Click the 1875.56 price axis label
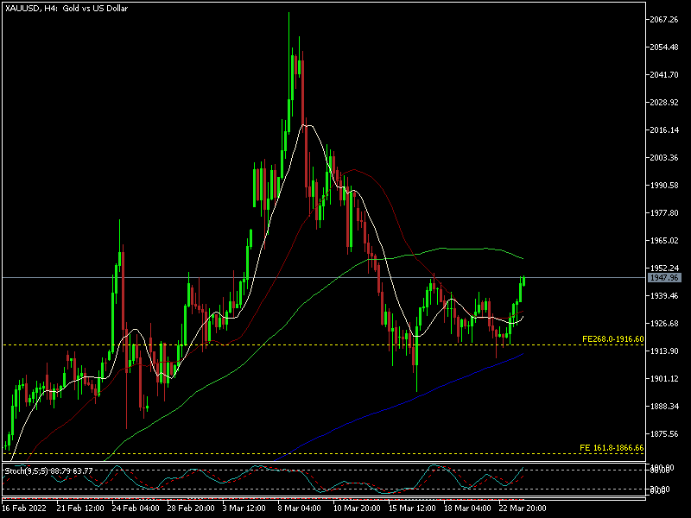691x518 pixels. tap(665, 433)
